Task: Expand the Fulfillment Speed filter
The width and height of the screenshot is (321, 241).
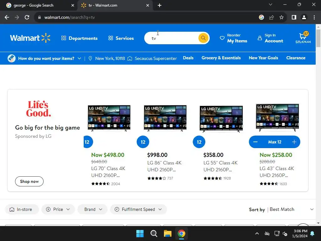Action: [x=138, y=209]
